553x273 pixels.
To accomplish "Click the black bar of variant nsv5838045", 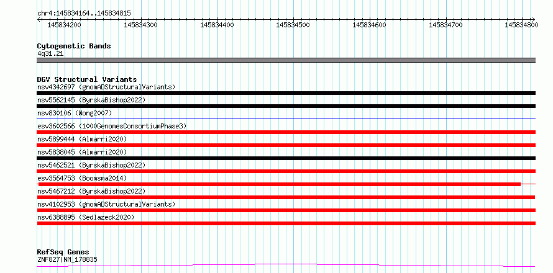I will (x=286, y=158).
